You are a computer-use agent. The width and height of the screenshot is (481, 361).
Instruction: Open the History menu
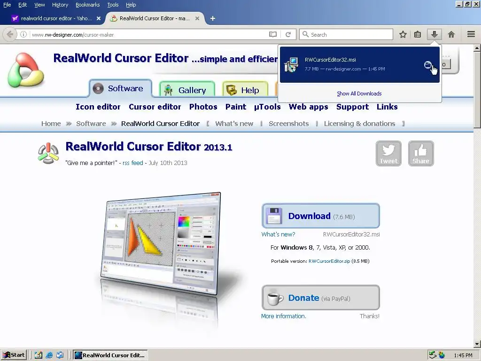[x=60, y=5]
